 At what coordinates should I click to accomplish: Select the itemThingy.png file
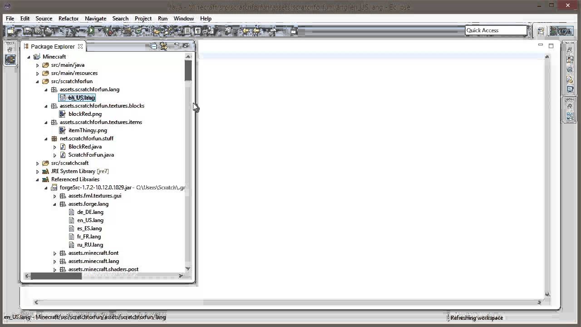pos(88,130)
